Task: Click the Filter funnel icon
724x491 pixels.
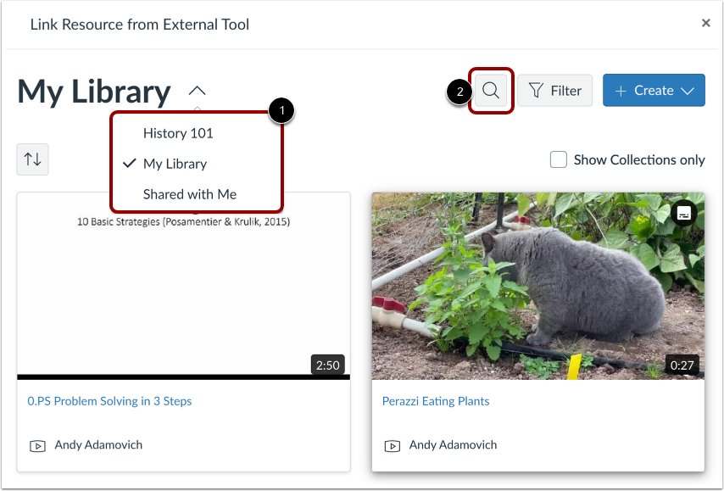Action: point(535,90)
